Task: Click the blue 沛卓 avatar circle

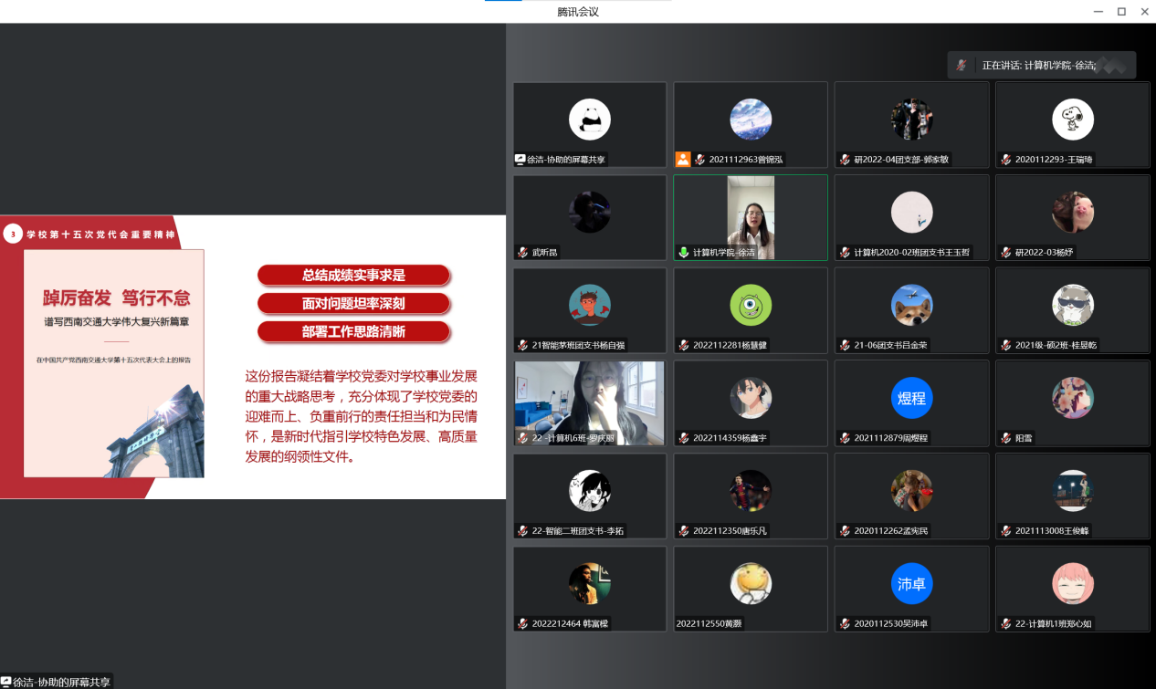Action: 911,584
